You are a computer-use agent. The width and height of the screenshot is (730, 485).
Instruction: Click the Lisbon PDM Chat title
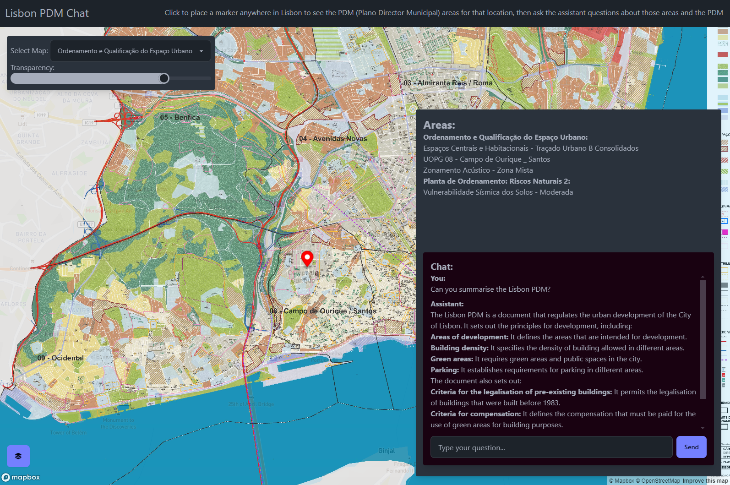47,13
